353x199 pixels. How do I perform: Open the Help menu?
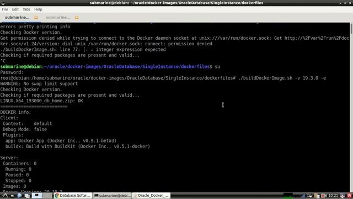pos(38,9)
